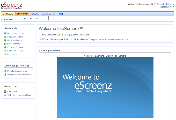Viewport: 176px width, 120px height.
Task: Click the Advanced Download Options icon
Action: pos(5,74)
